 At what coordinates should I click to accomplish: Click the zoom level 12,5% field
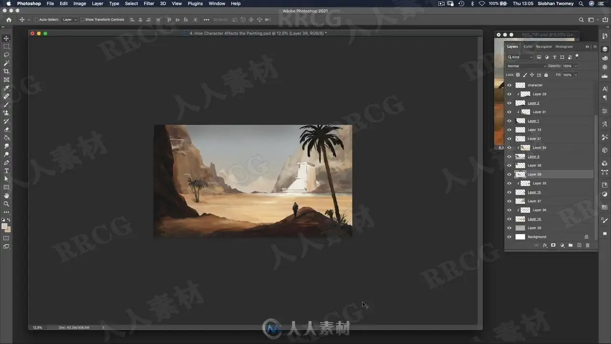[37, 327]
